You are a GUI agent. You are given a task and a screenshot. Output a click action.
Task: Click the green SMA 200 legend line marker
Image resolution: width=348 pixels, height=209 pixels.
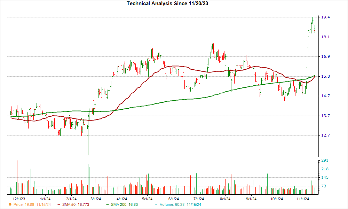point(108,204)
